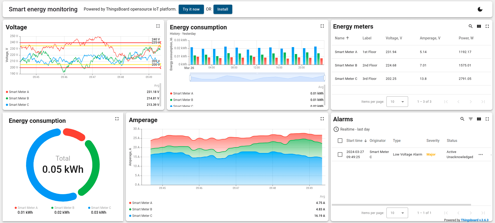Image resolution: width=495 pixels, height=223 pixels.
Task: Open actions menu for Low Voltage Alarm
Action: click(481, 155)
